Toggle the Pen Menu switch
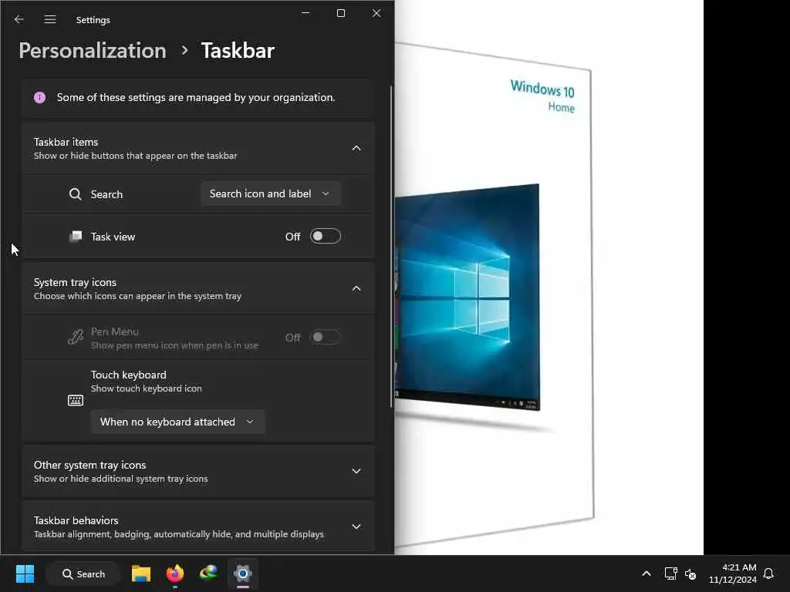Screen dimensions: 790x592 tap(325, 338)
